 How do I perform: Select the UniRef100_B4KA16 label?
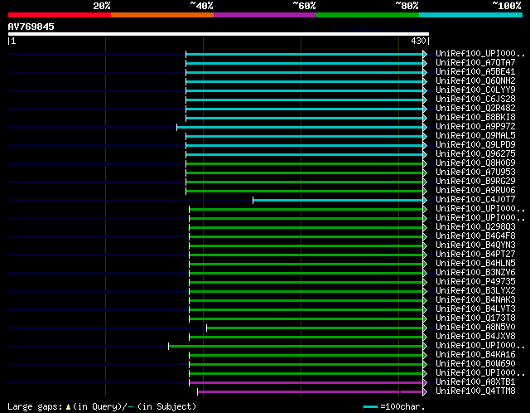click(475, 355)
